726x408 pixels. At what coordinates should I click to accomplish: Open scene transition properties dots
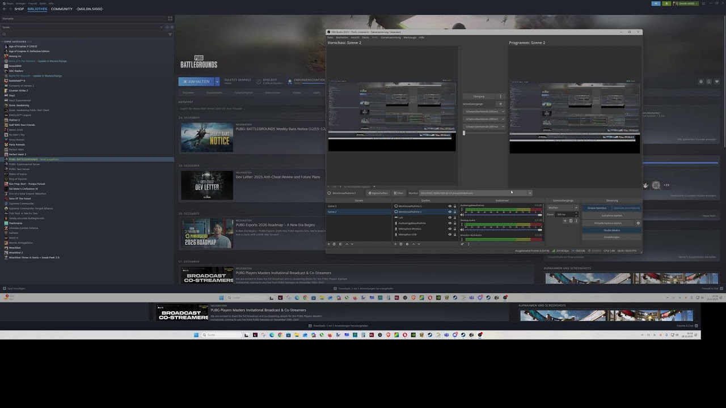point(576,221)
